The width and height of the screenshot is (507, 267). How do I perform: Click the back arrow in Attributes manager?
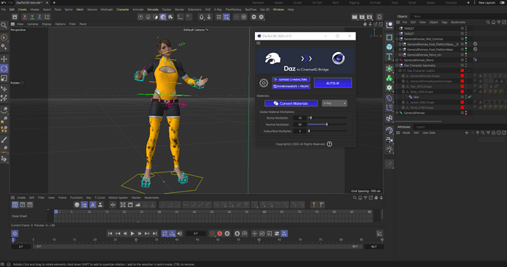point(467,133)
